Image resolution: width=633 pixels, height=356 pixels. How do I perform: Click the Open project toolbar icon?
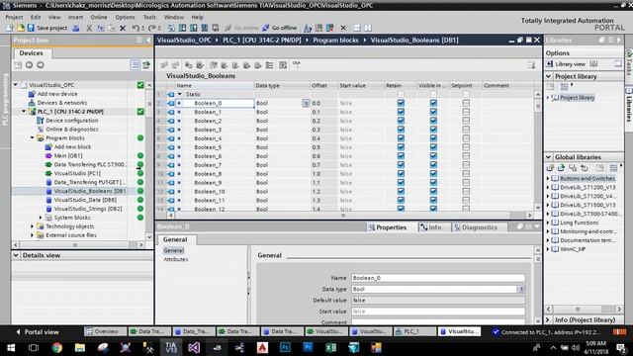tap(20, 28)
